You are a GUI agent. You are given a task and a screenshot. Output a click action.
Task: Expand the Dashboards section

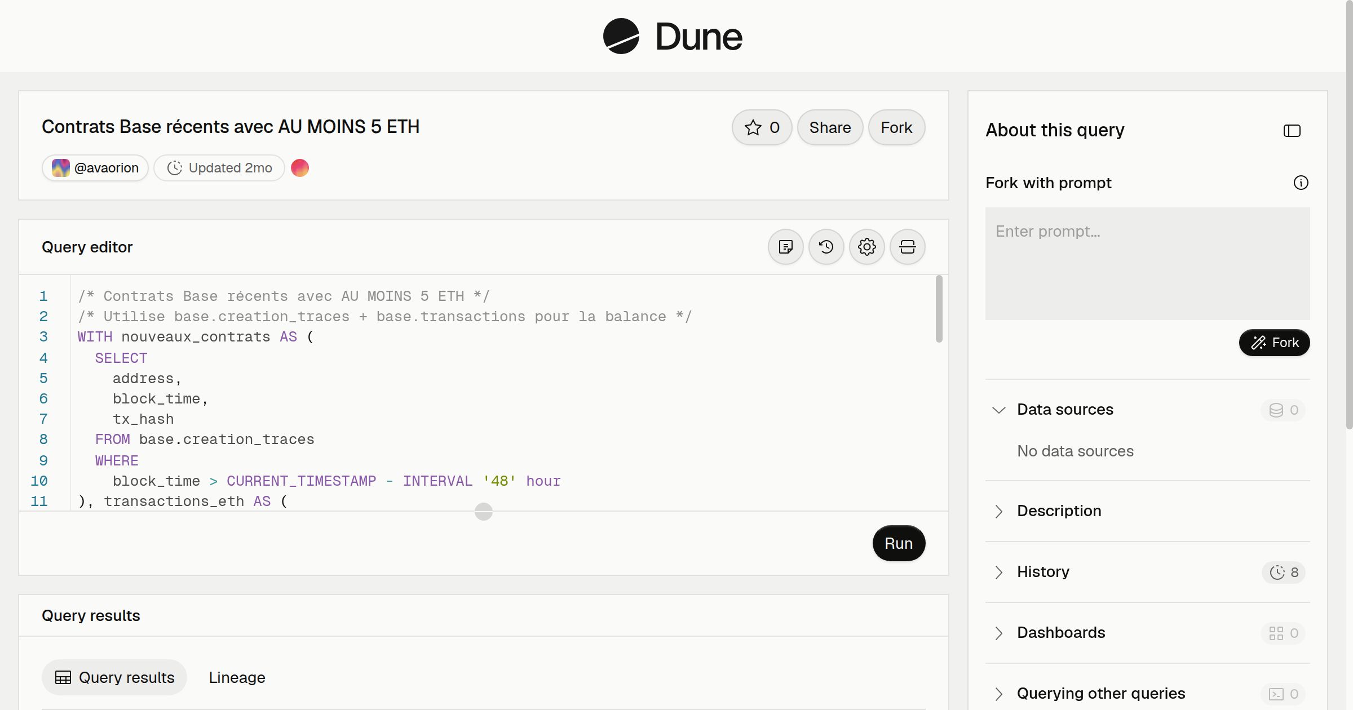tap(1148, 633)
